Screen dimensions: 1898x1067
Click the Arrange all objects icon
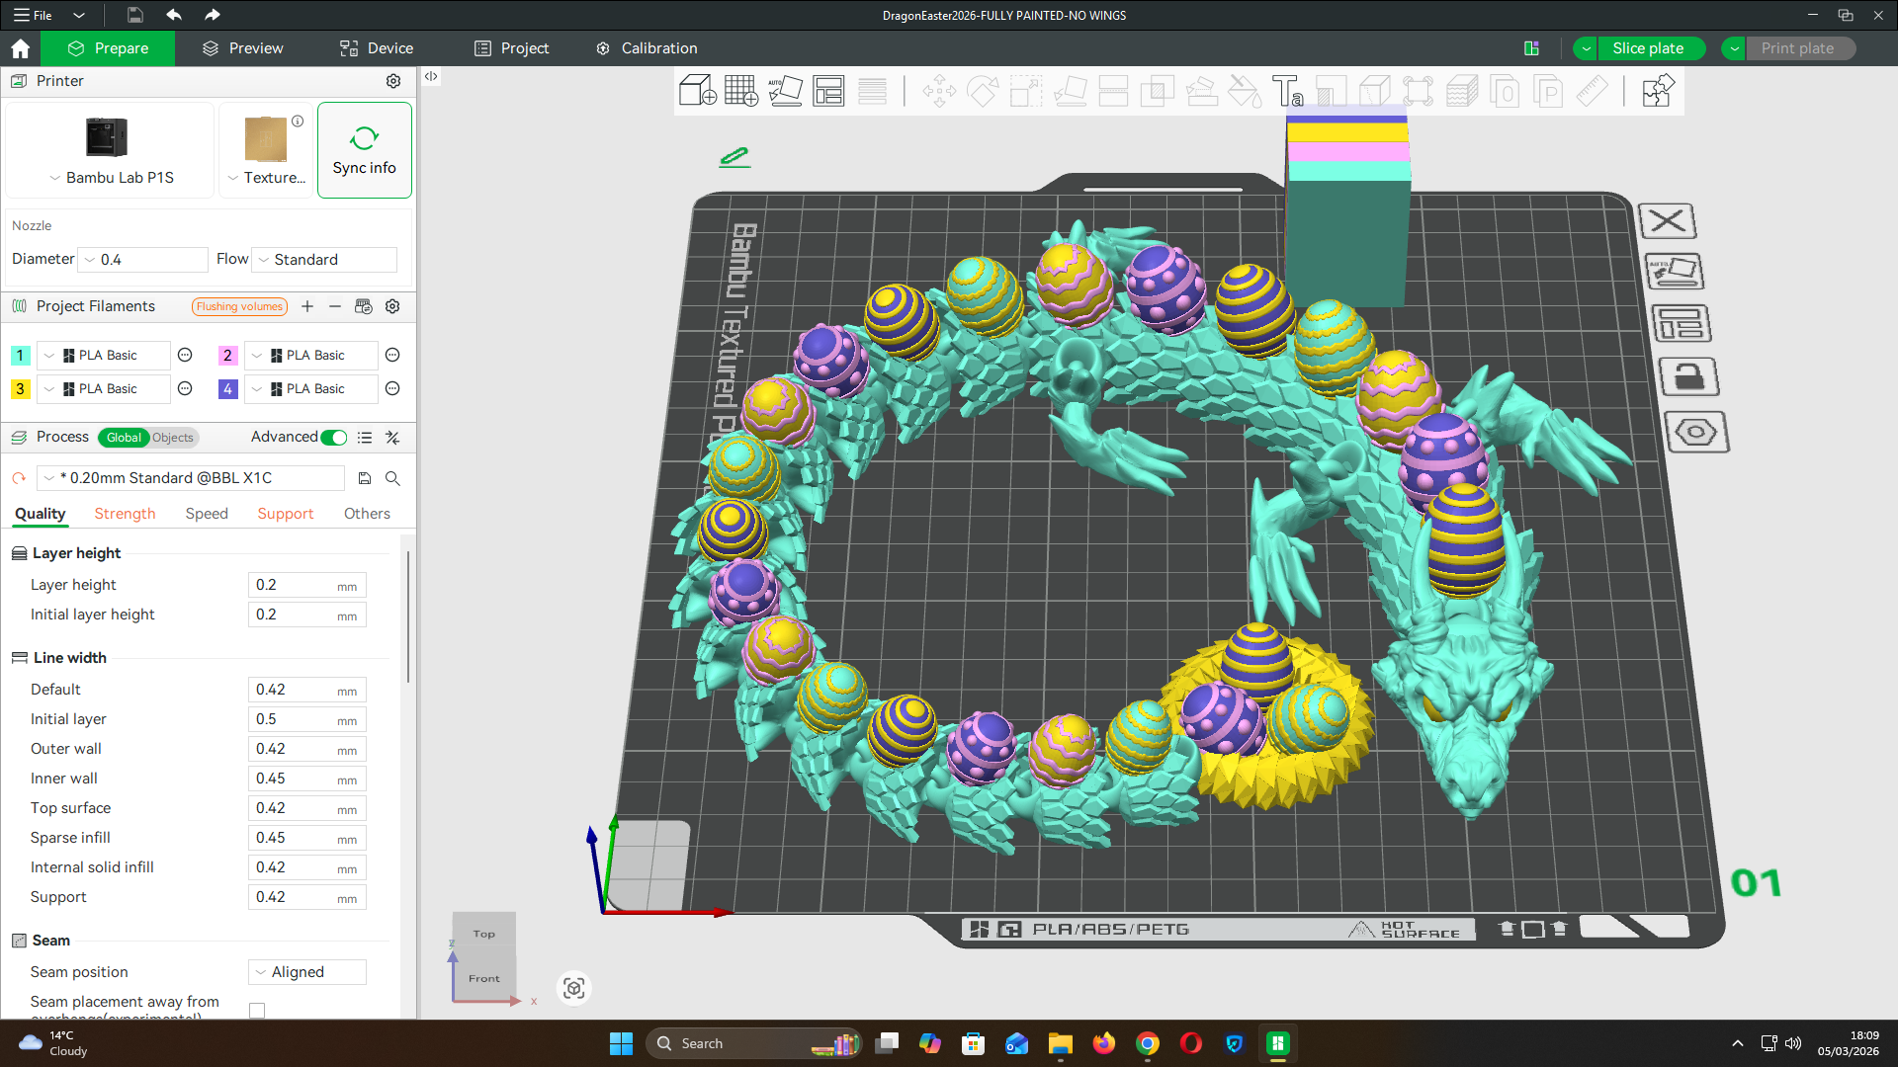pyautogui.click(x=828, y=91)
